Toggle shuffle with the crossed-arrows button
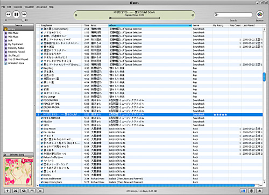 16,191
